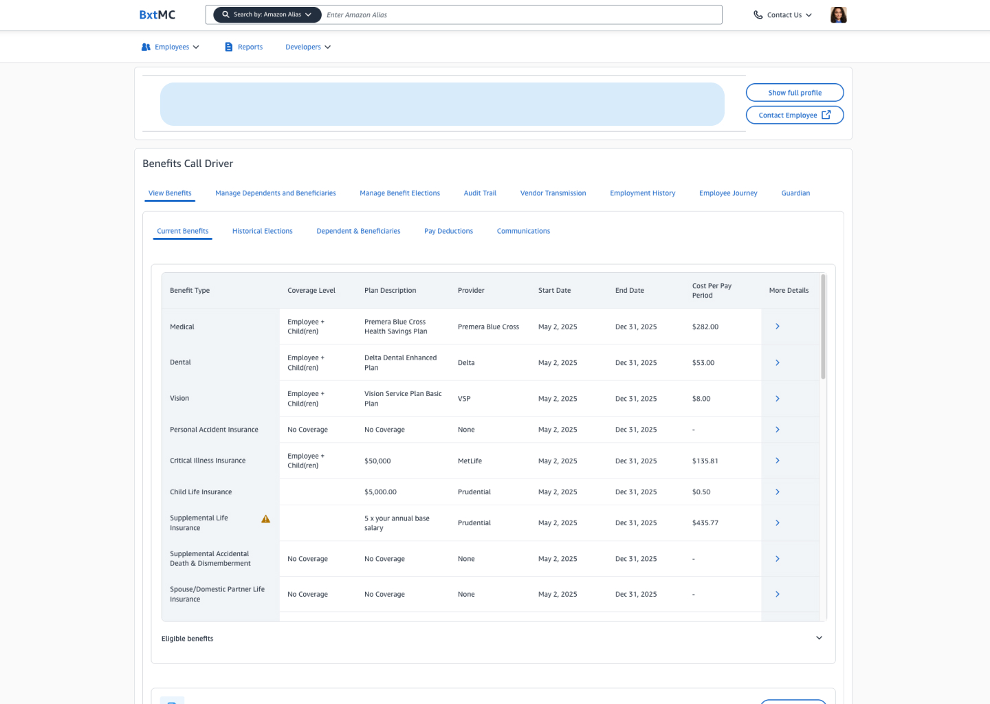Open the user profile avatar
The height and width of the screenshot is (704, 990).
point(838,14)
